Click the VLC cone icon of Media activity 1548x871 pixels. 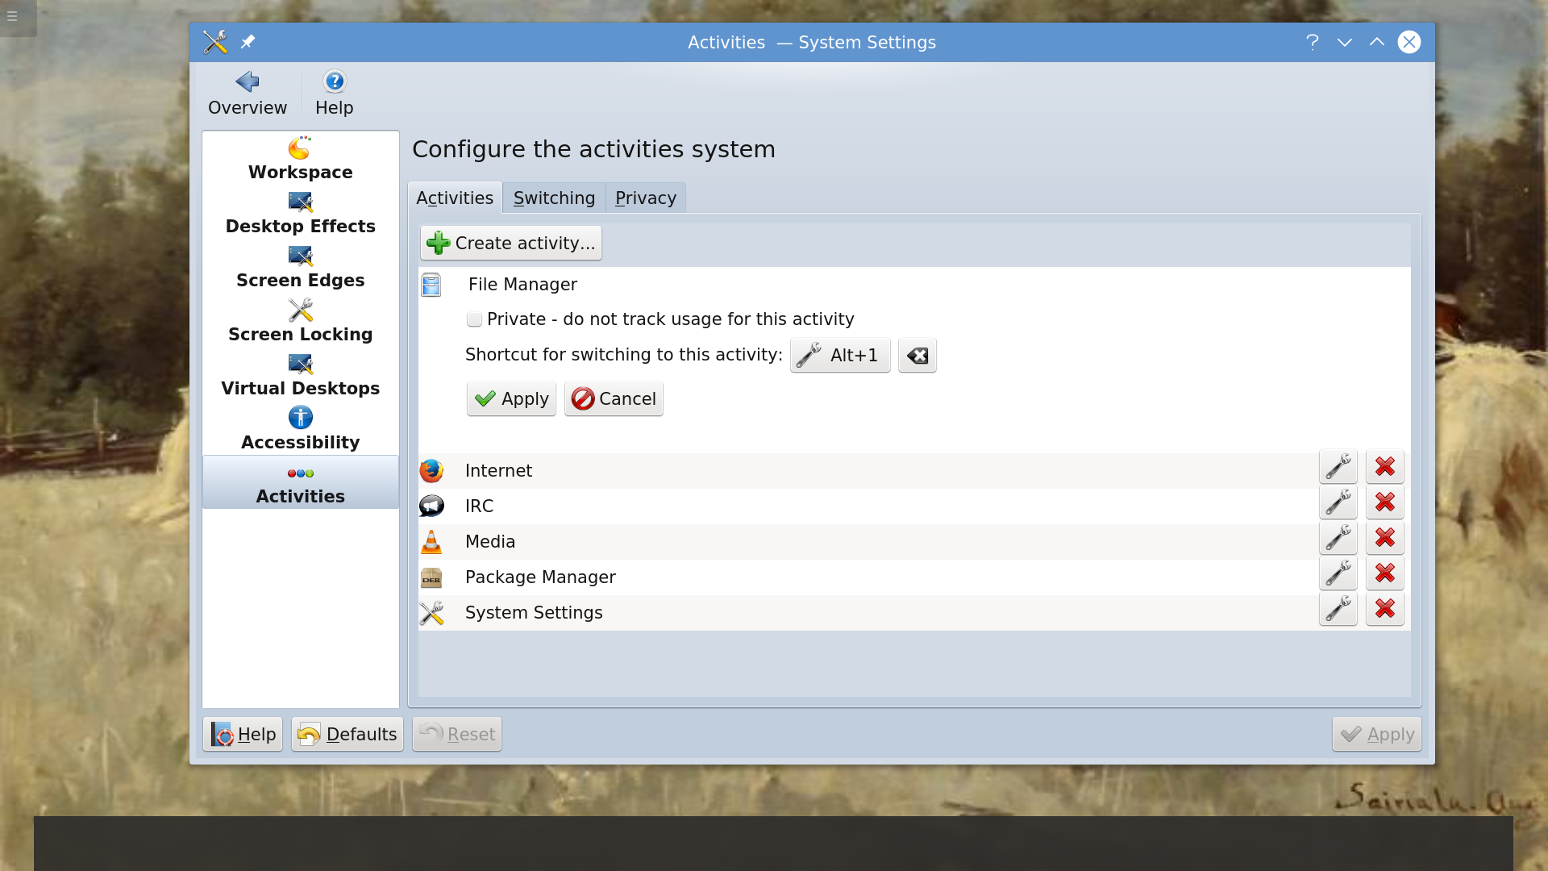click(431, 542)
